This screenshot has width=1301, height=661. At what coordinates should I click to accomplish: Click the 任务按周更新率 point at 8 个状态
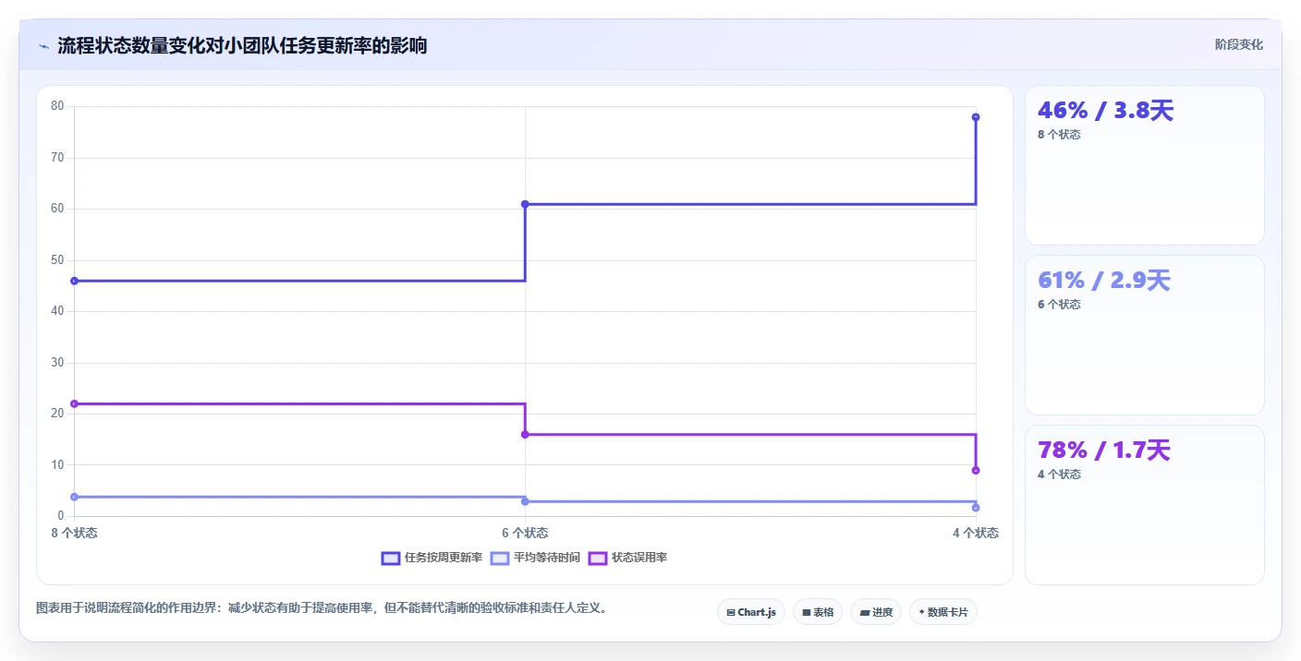pyautogui.click(x=74, y=281)
